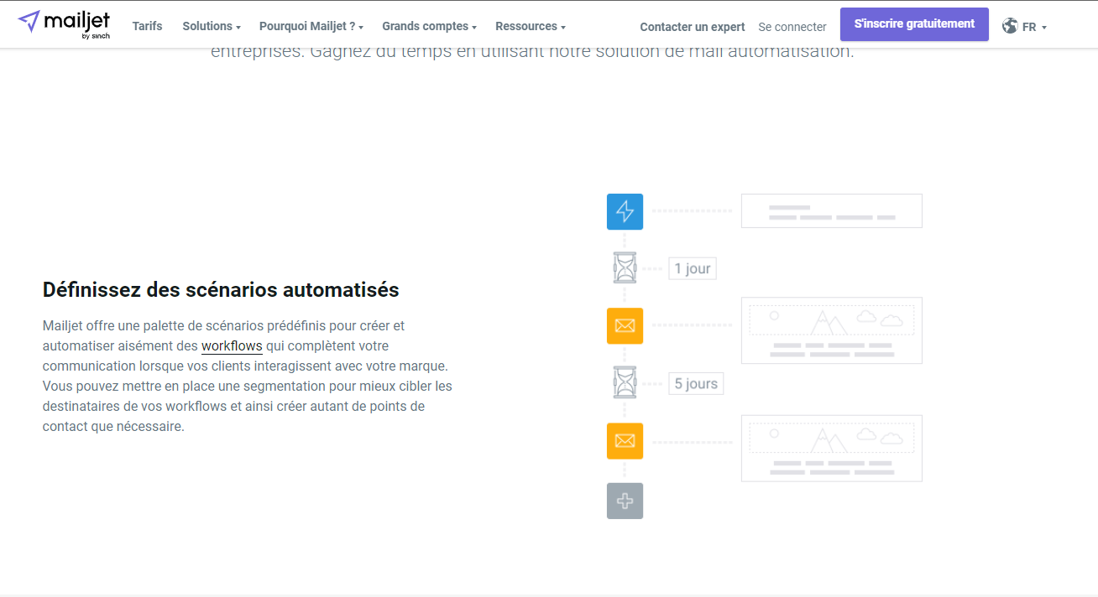
Task: Click the Se connecter link
Action: [x=792, y=27]
